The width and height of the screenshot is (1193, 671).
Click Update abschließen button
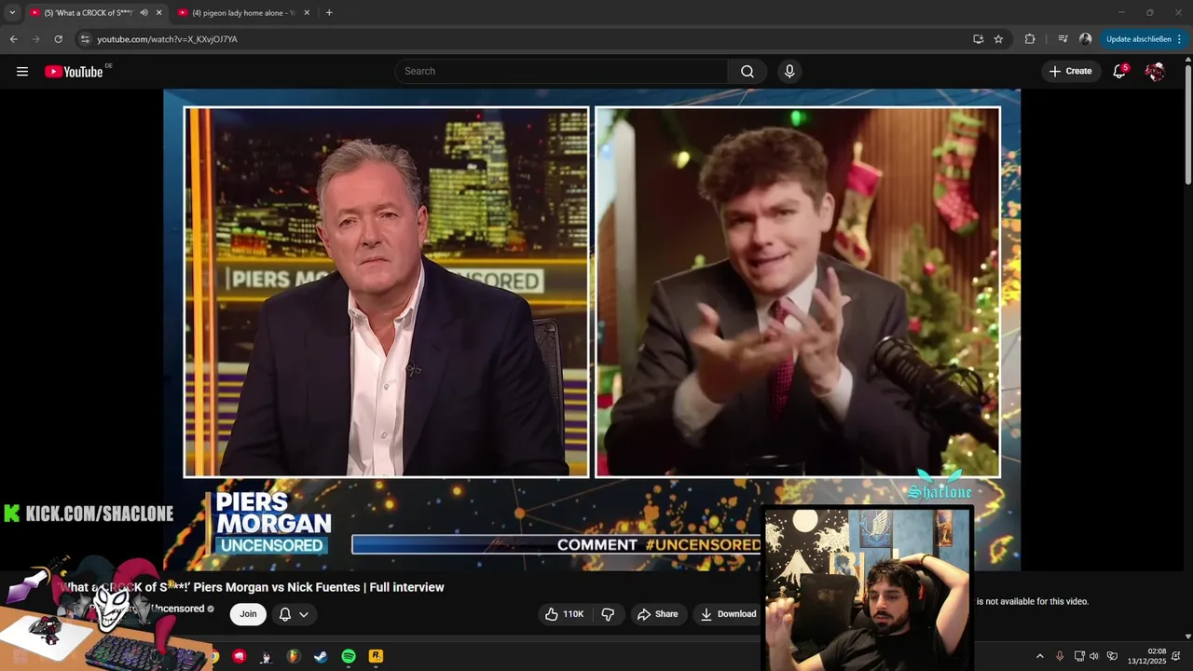[x=1138, y=39]
